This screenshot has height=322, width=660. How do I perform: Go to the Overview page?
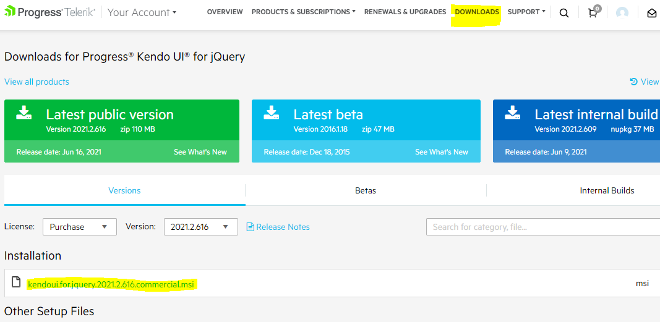(x=225, y=12)
